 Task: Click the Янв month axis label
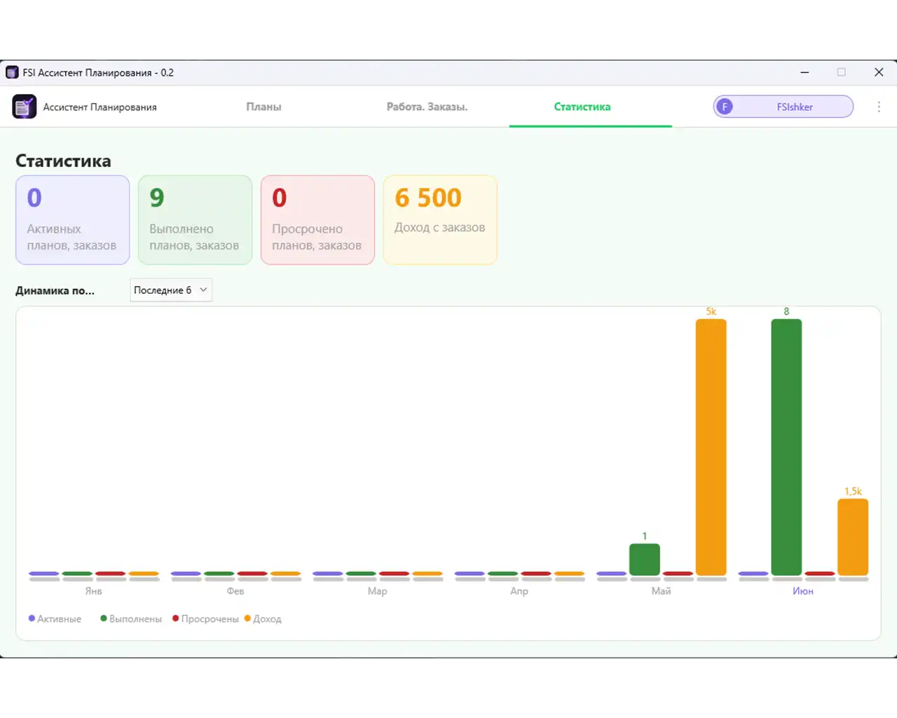click(x=94, y=591)
